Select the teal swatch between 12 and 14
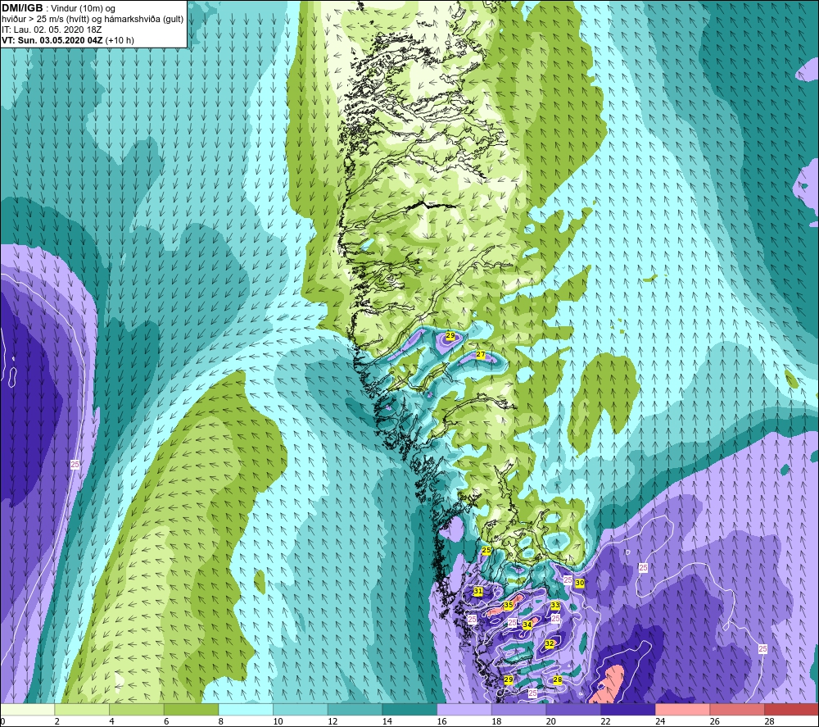Viewport: 819px width, 727px height. coord(355,710)
